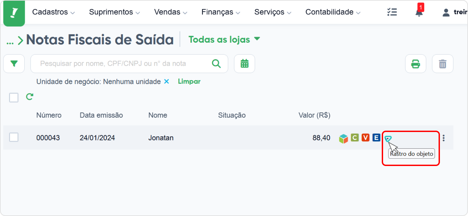This screenshot has height=216, width=468.
Task: Open the Finanças menu
Action: tap(221, 12)
